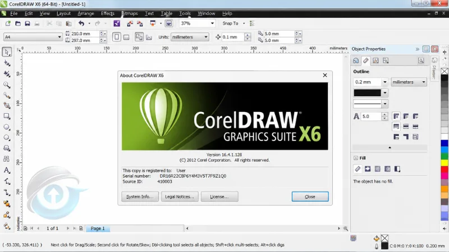Open the File menu
This screenshot has height=252, width=449.
coord(13,13)
